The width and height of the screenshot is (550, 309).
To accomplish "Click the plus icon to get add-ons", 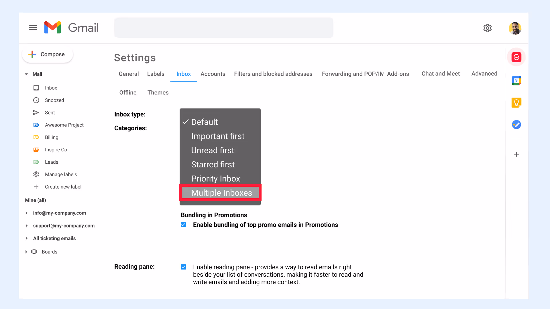I will 516,154.
